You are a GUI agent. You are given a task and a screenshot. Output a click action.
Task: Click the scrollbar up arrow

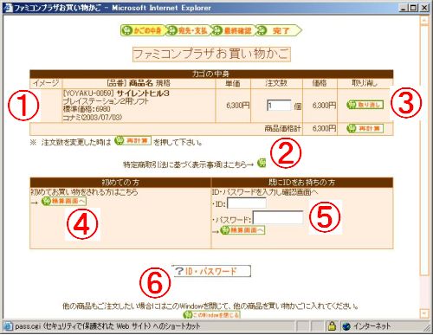[424, 21]
